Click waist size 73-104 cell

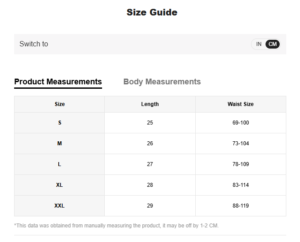(x=240, y=144)
